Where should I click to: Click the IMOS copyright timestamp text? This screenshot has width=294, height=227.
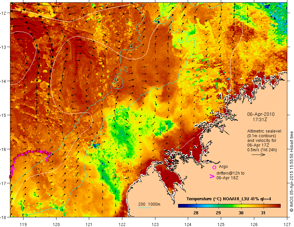(291, 172)
